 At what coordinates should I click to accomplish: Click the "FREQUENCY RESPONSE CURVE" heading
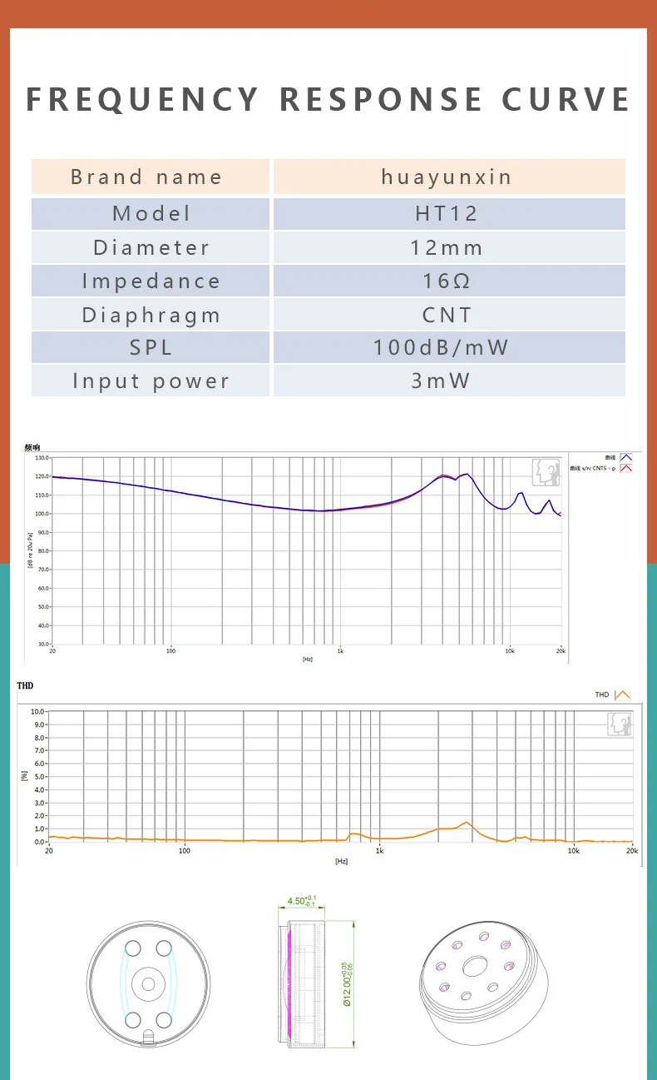(x=328, y=99)
